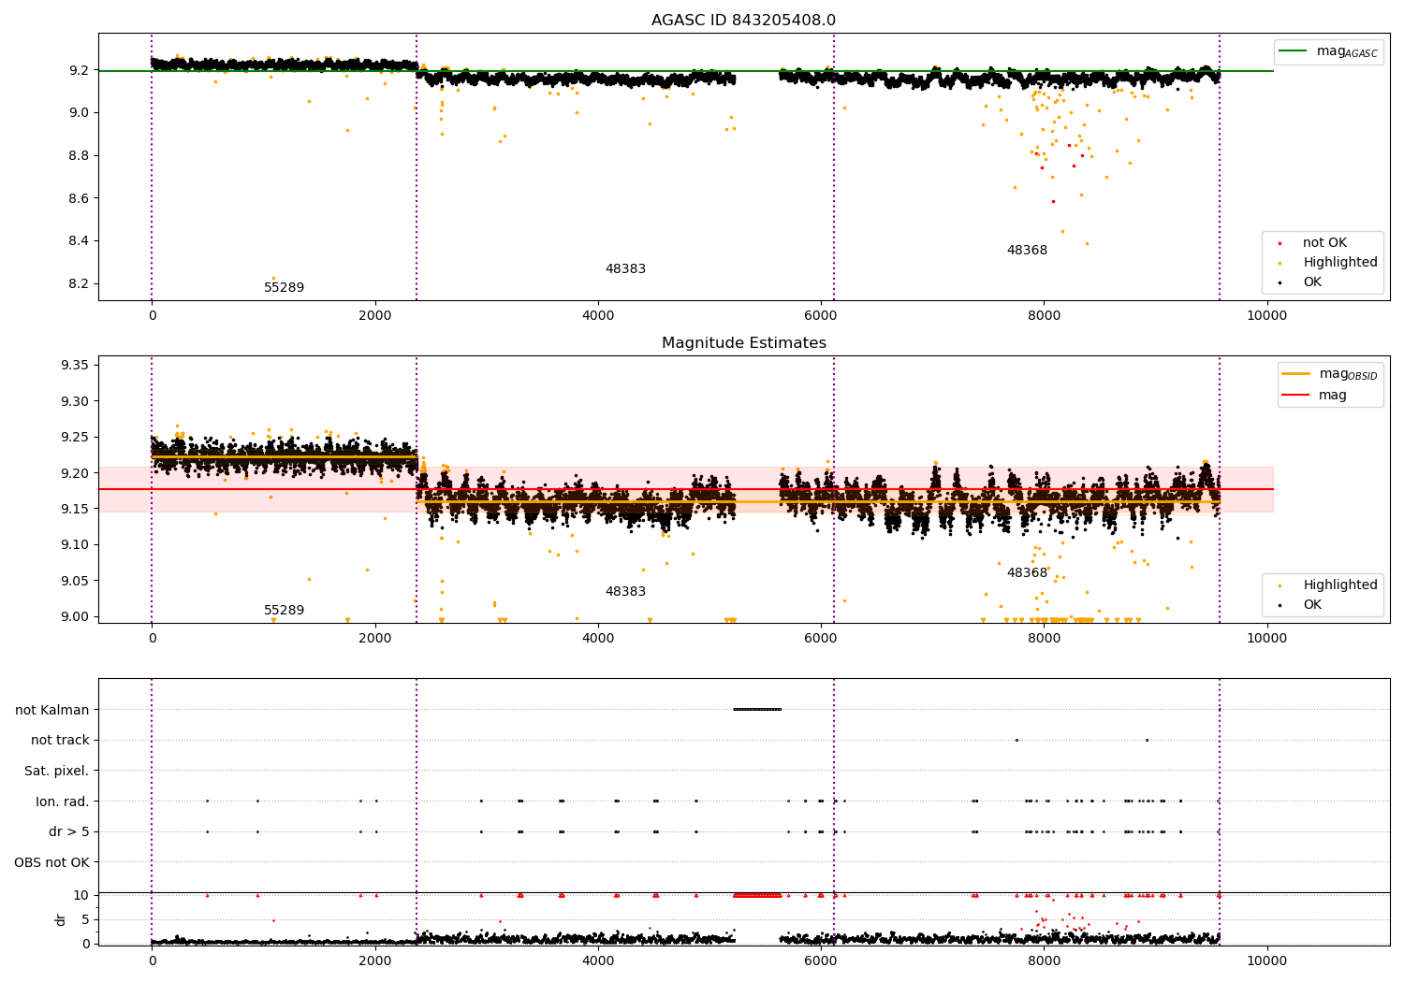
Task: Click the 'Ion. rad.' row label
Action: [x=62, y=801]
